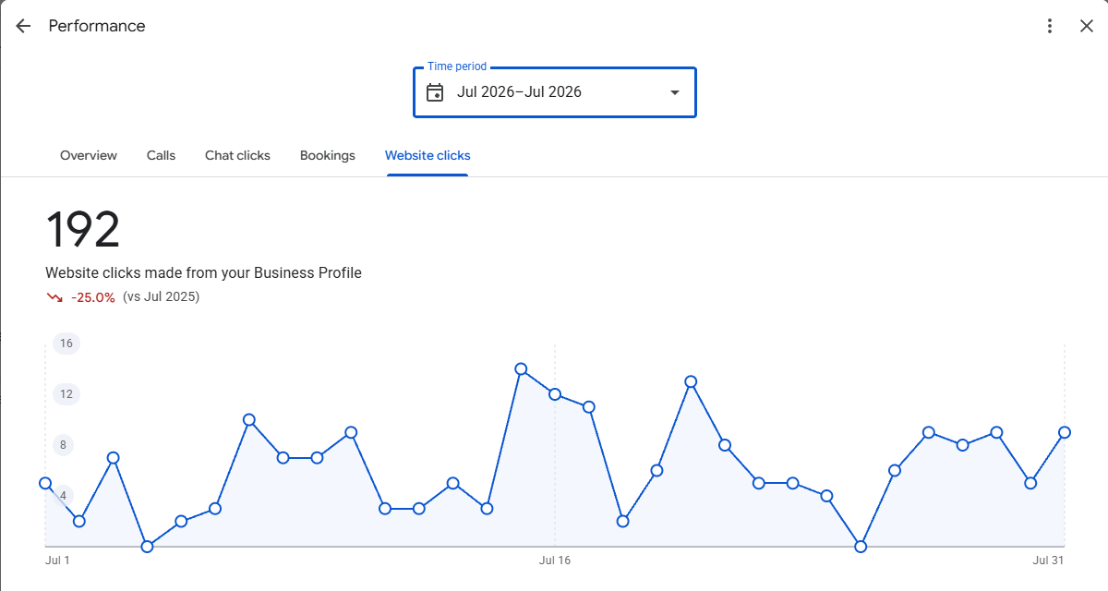The width and height of the screenshot is (1108, 591).
Task: Select the Jul 2026–Jul 2026 time period field
Action: coord(554,92)
